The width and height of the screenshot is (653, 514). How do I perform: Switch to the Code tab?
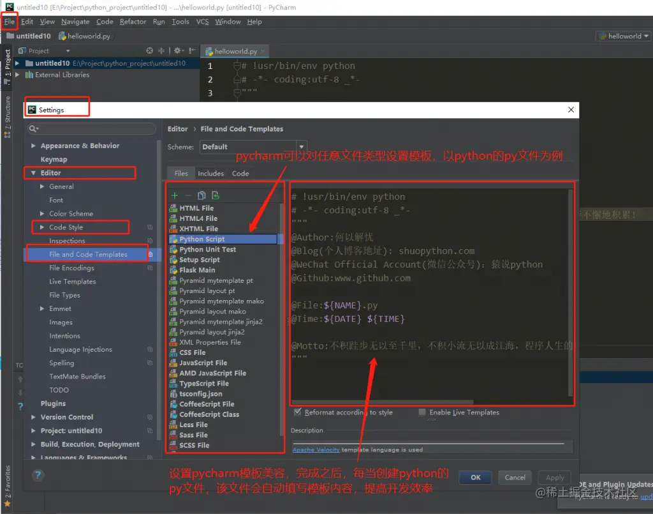coord(240,174)
